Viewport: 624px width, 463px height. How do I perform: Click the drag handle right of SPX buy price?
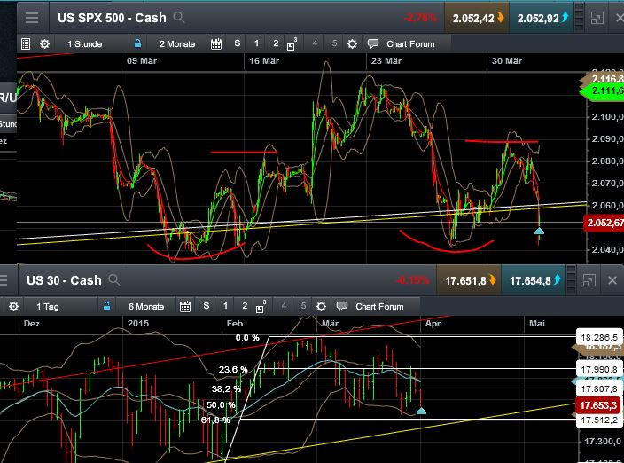[x=579, y=17]
